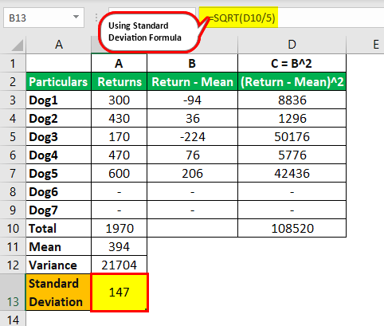
Task: Click the returns value 430
Action: point(120,118)
